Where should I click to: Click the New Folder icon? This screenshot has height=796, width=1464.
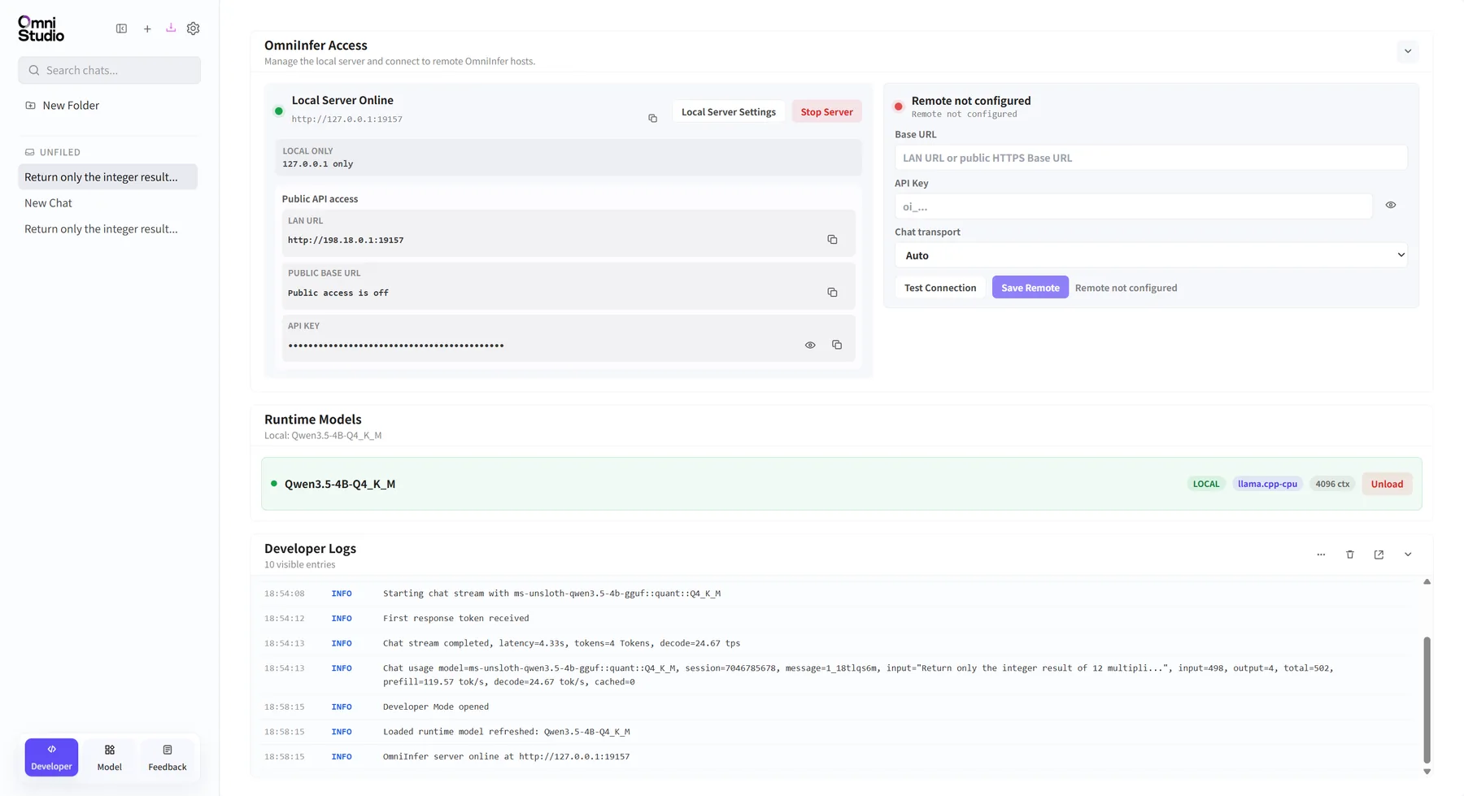click(x=30, y=105)
